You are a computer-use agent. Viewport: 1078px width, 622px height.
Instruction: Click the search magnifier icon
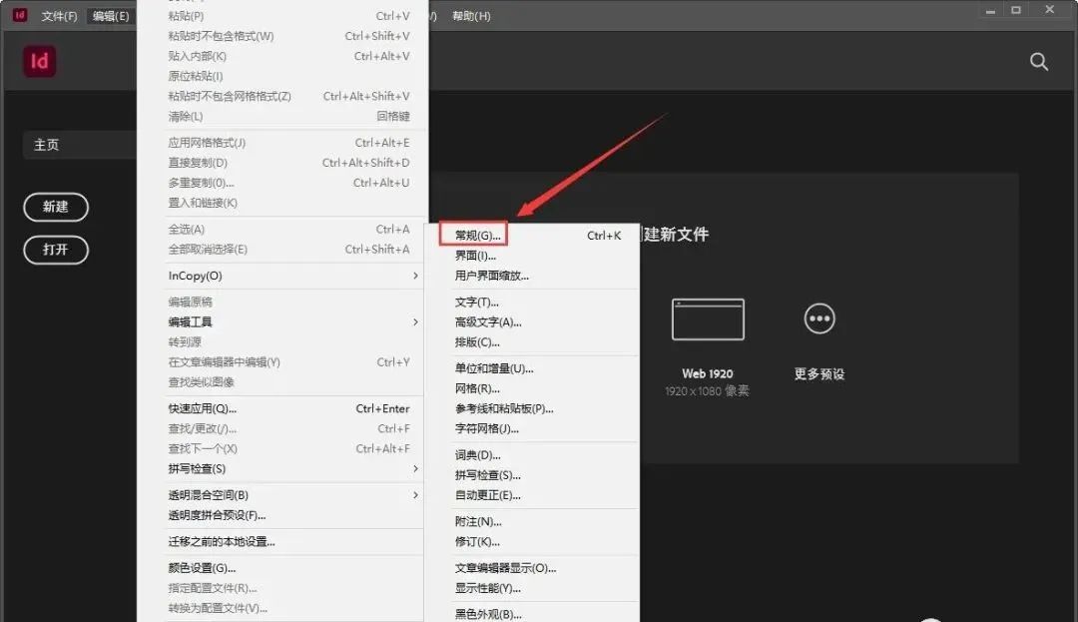1038,62
